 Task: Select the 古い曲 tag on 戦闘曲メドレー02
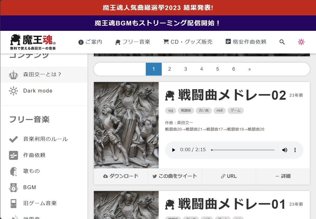(204, 111)
